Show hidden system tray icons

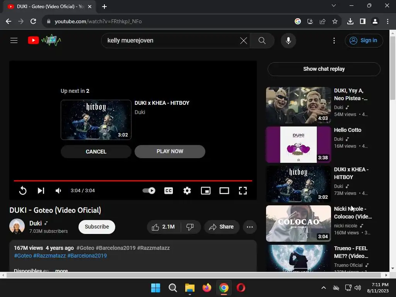324,288
